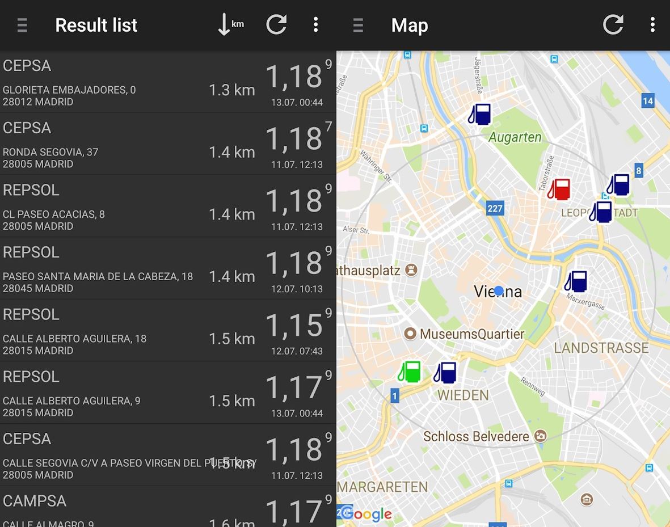The width and height of the screenshot is (670, 527).
Task: Open Result list overflow menu
Action: click(x=316, y=24)
